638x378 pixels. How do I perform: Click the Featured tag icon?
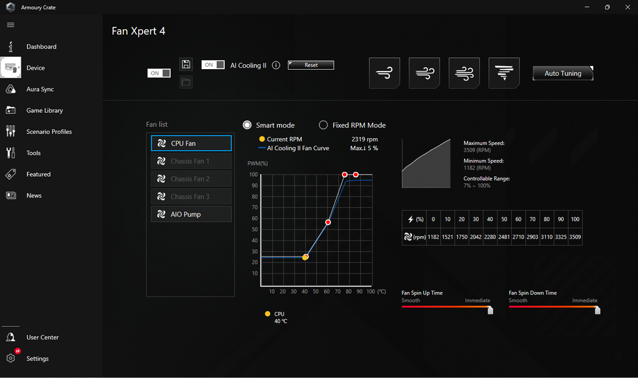coord(11,174)
